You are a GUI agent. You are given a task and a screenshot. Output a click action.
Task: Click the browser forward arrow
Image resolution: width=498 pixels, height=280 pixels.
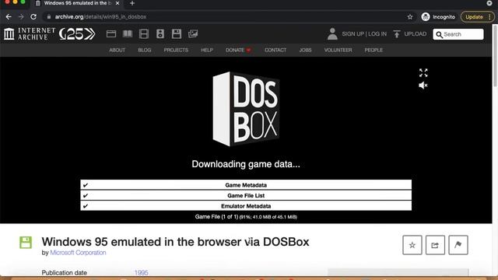point(21,17)
